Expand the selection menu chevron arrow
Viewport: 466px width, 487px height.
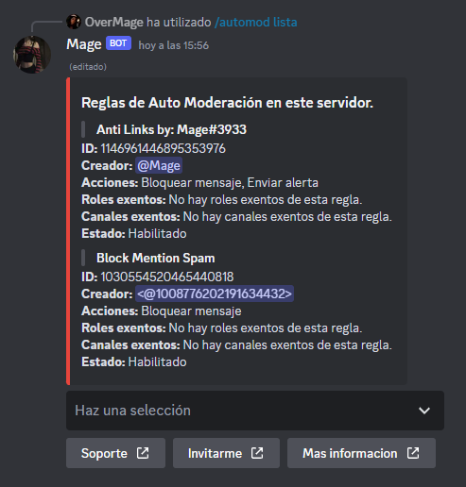click(x=424, y=411)
